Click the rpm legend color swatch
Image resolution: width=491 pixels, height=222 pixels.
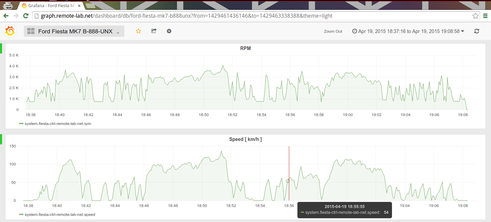[x=21, y=124]
